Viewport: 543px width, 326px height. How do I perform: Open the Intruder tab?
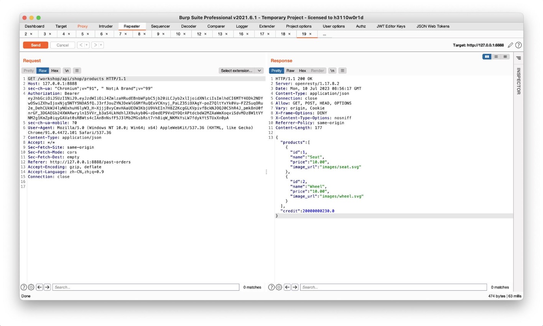(x=106, y=26)
